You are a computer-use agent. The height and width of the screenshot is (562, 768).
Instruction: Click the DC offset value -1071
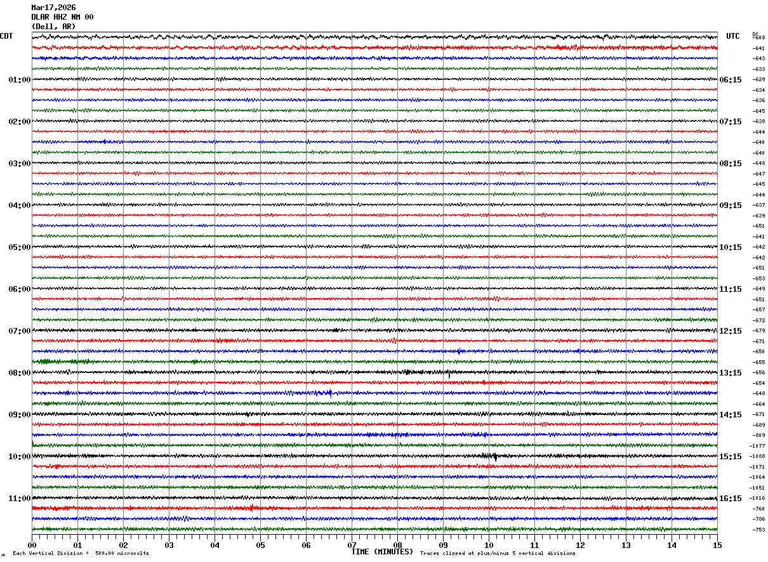pyautogui.click(x=757, y=467)
